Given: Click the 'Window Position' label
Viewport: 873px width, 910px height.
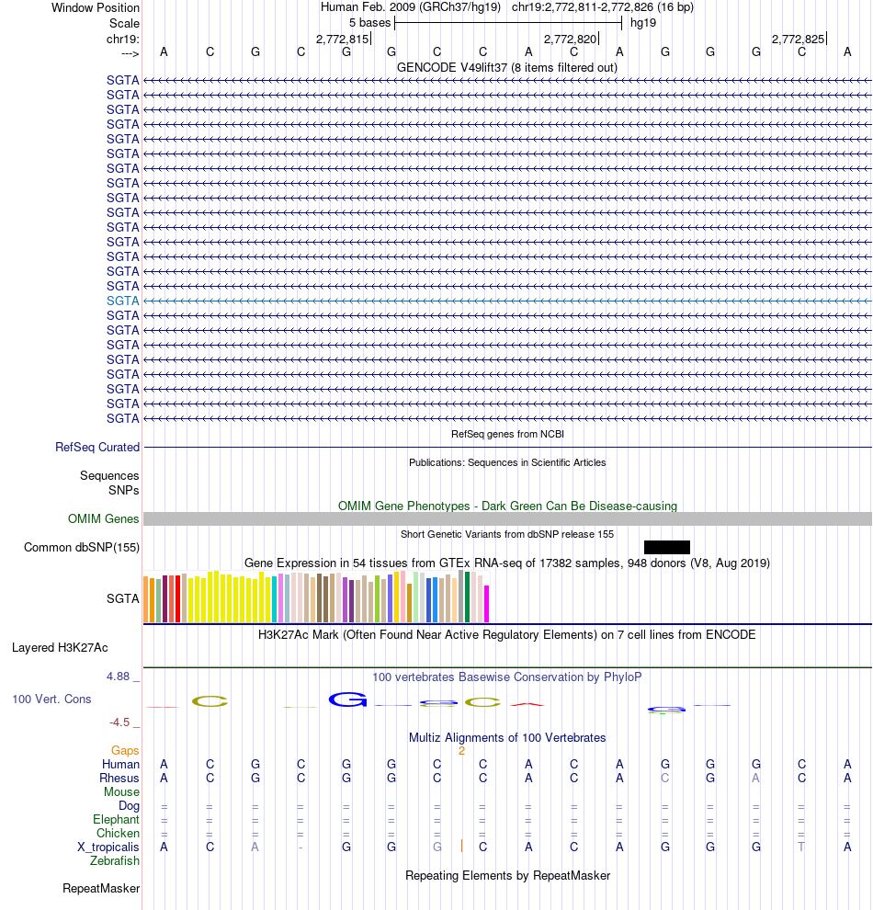Looking at the screenshot, I should pyautogui.click(x=96, y=8).
